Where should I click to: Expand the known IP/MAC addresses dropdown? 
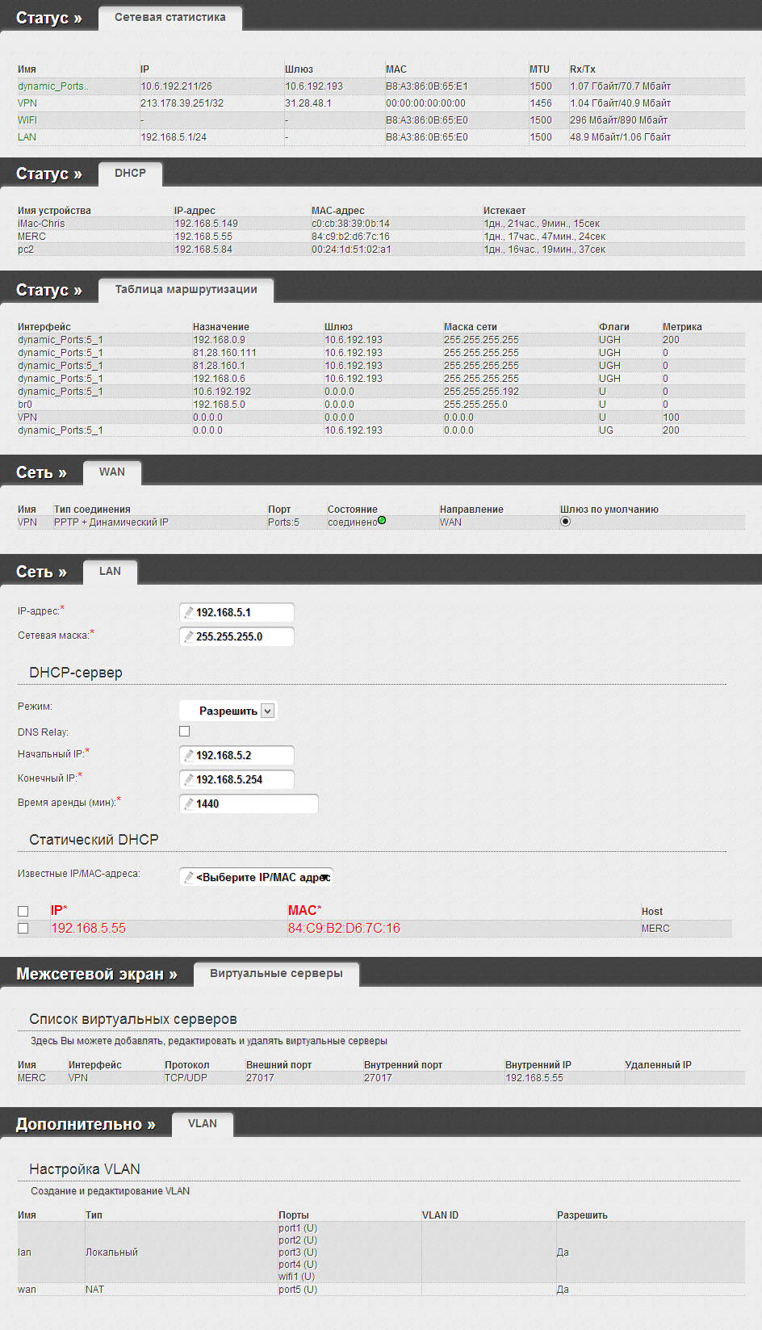(x=325, y=877)
